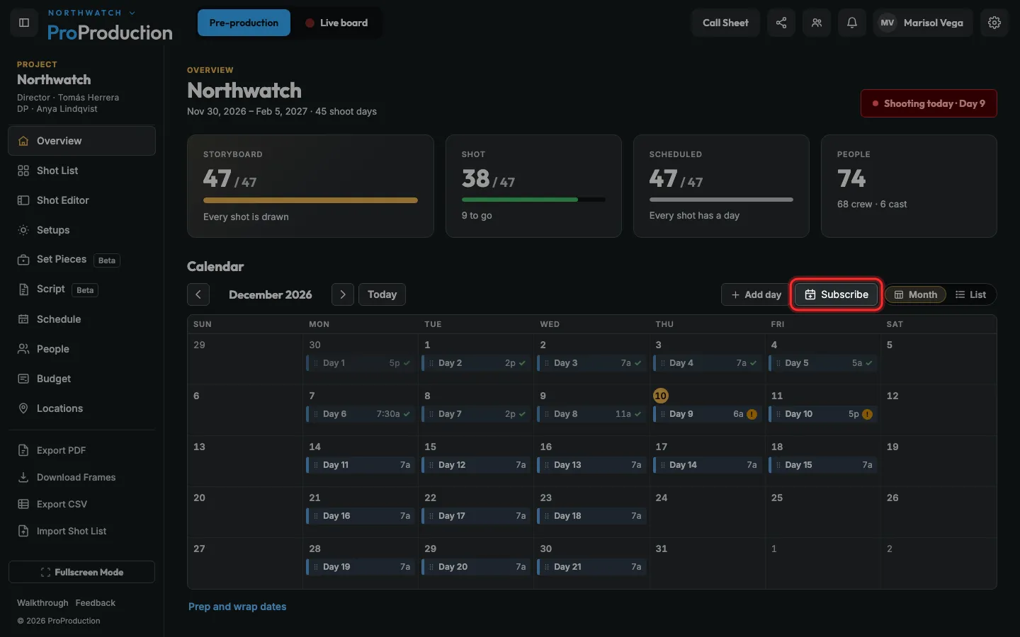Open the team members icon in the header
The image size is (1020, 637).
[x=817, y=23]
